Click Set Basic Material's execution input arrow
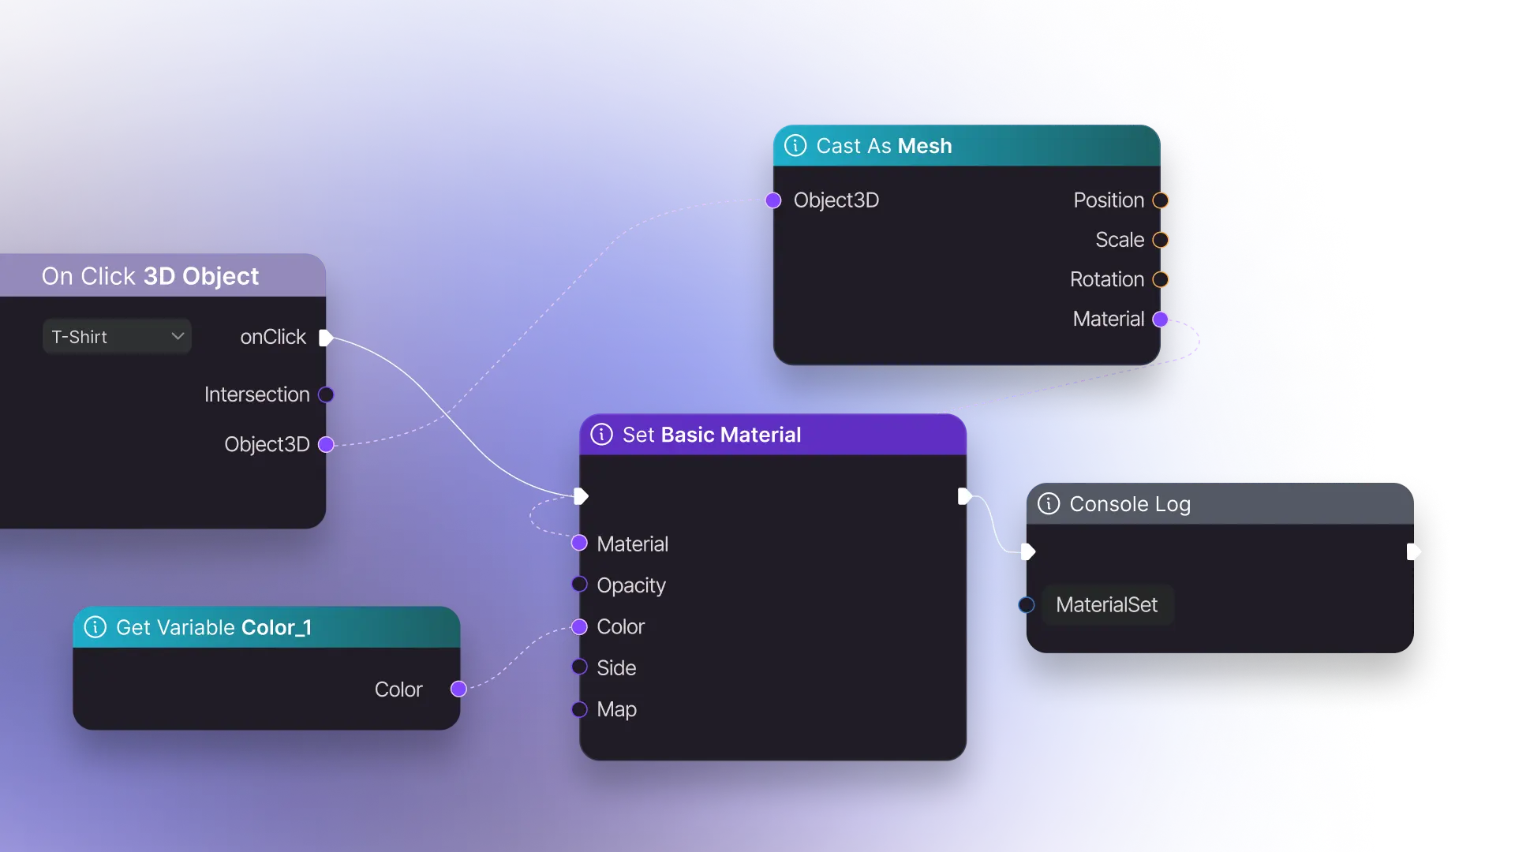The width and height of the screenshot is (1515, 852). coord(581,496)
